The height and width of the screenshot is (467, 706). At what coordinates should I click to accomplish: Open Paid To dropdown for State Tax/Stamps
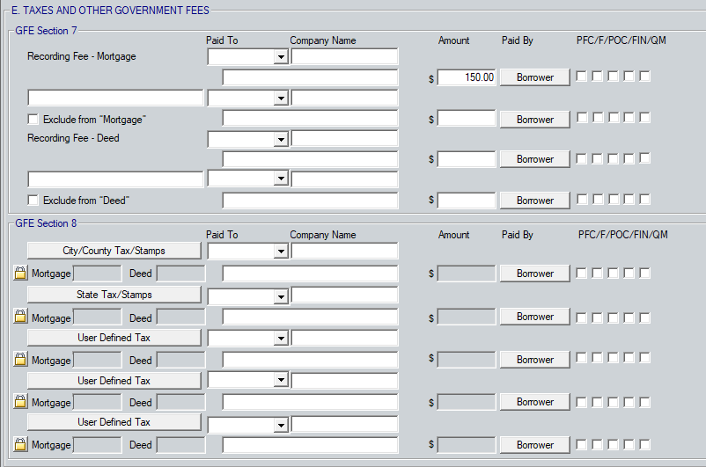281,296
